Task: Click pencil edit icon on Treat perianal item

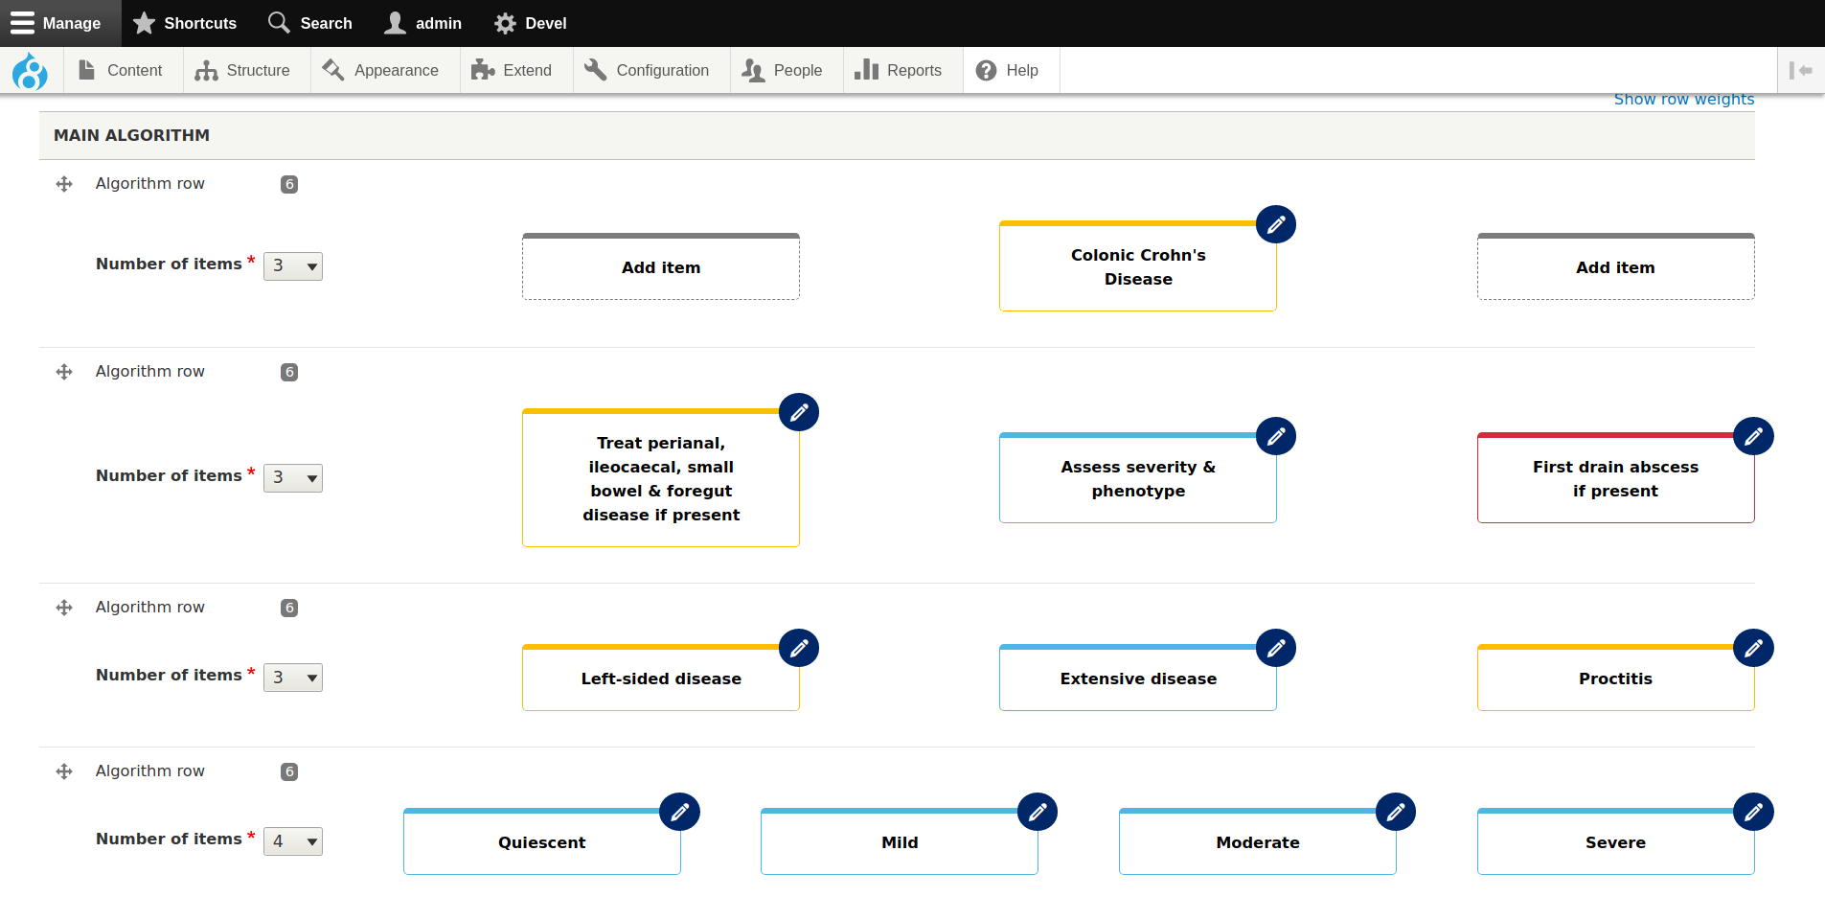Action: coord(799,412)
